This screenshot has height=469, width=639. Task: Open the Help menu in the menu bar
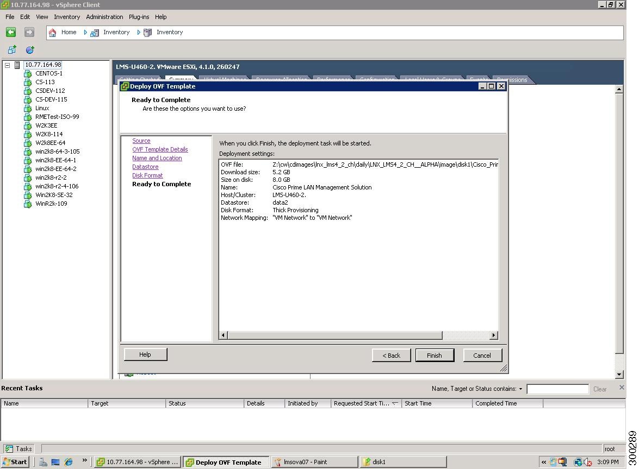[160, 17]
